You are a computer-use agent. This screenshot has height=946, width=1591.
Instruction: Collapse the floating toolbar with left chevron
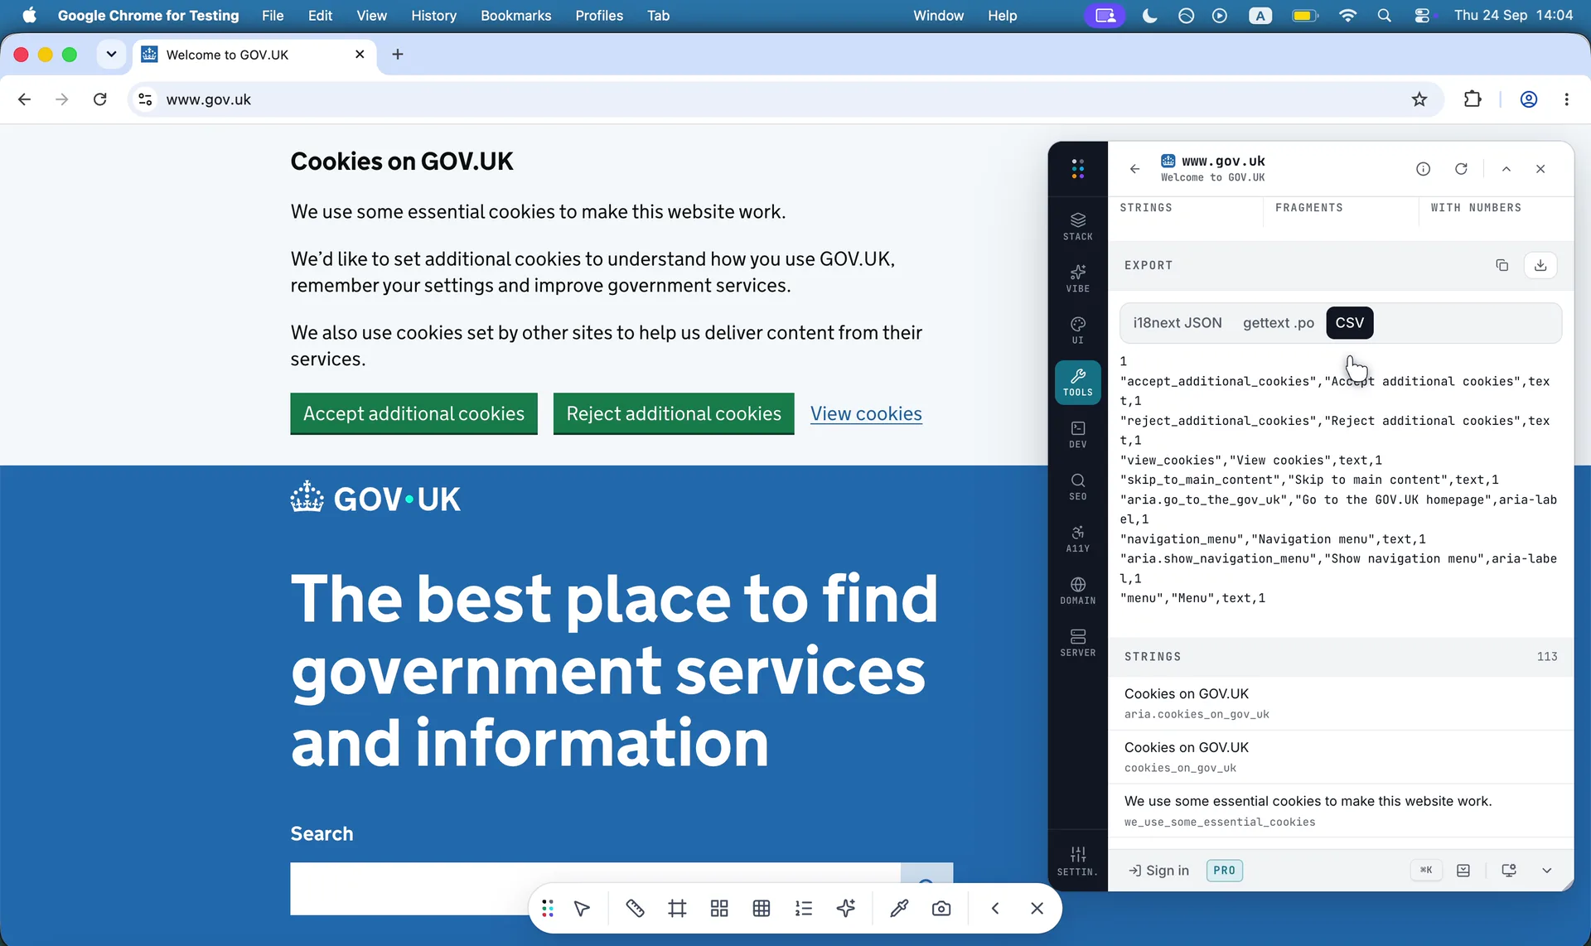[995, 909]
